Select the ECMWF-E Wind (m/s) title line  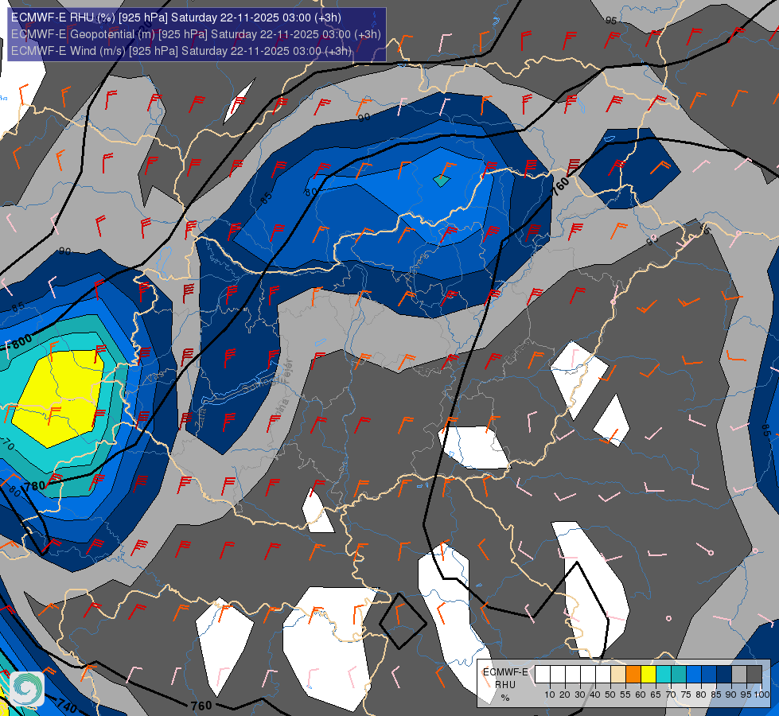pyautogui.click(x=181, y=51)
